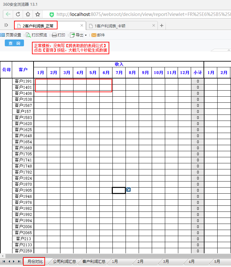
Task: Reload the page with refresh icon
Action: [x=18, y=14]
